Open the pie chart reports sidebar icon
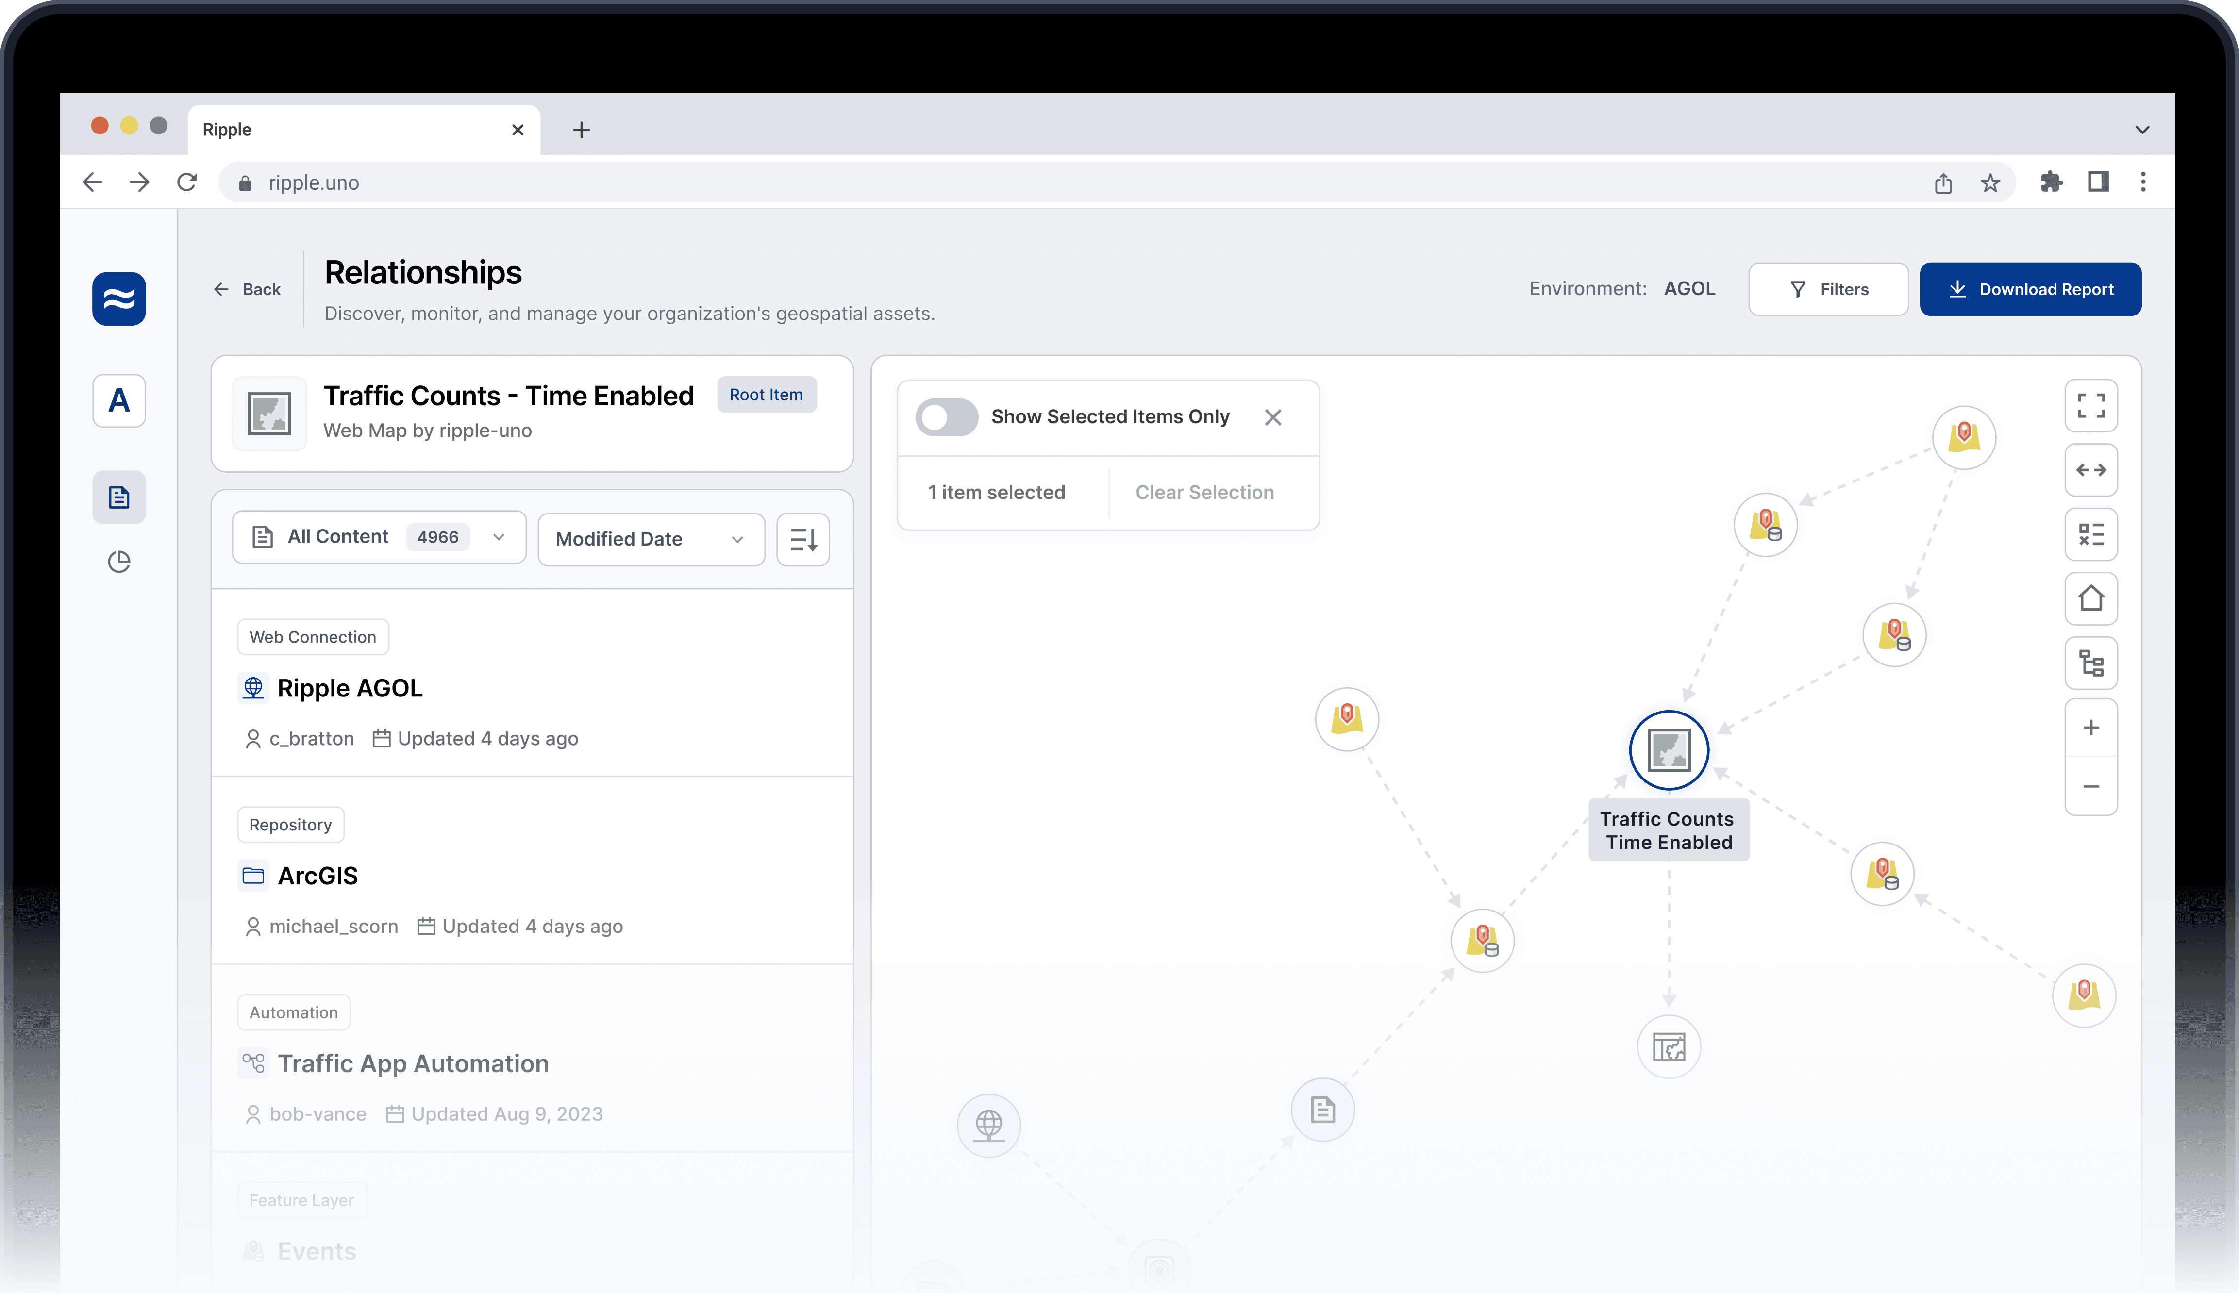The width and height of the screenshot is (2239, 1293). point(119,562)
